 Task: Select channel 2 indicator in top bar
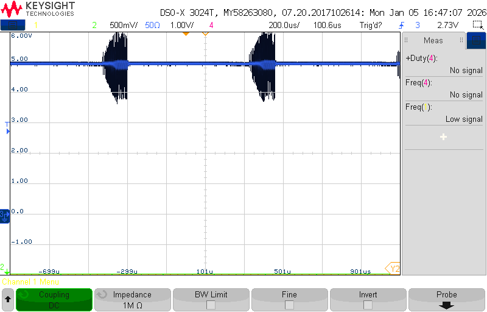pyautogui.click(x=94, y=25)
